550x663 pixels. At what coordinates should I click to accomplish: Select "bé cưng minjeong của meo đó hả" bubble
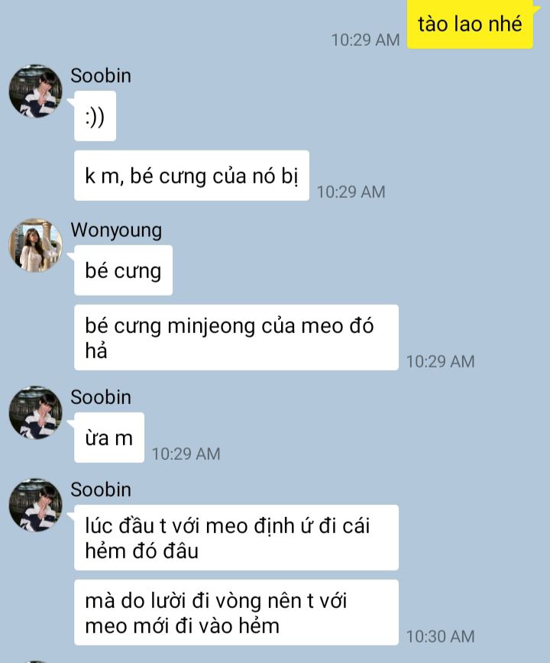point(236,338)
